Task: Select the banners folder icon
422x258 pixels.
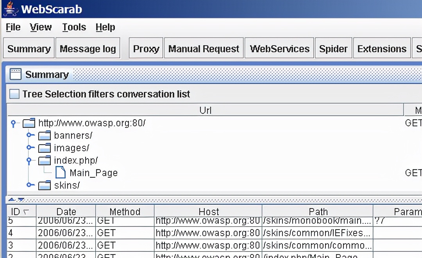Action: [x=45, y=135]
